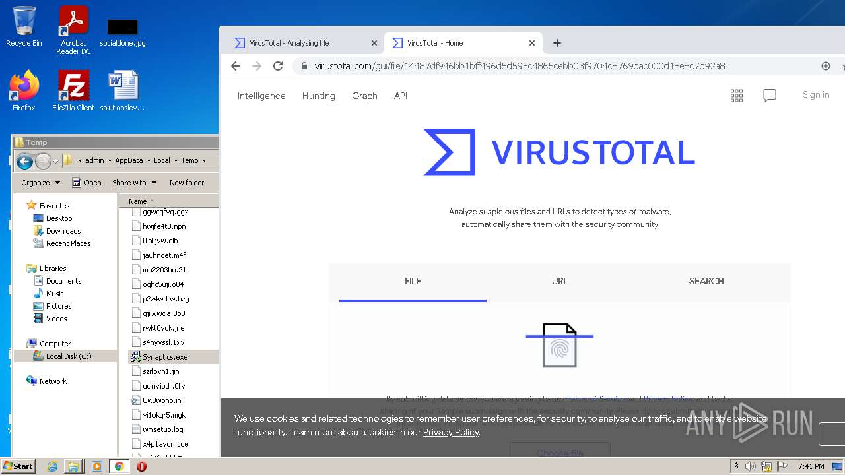Expand the Local breadcrumb dropdown arrow

click(176, 160)
